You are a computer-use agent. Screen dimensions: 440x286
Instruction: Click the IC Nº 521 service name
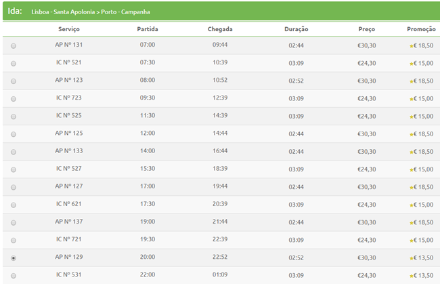click(x=69, y=62)
